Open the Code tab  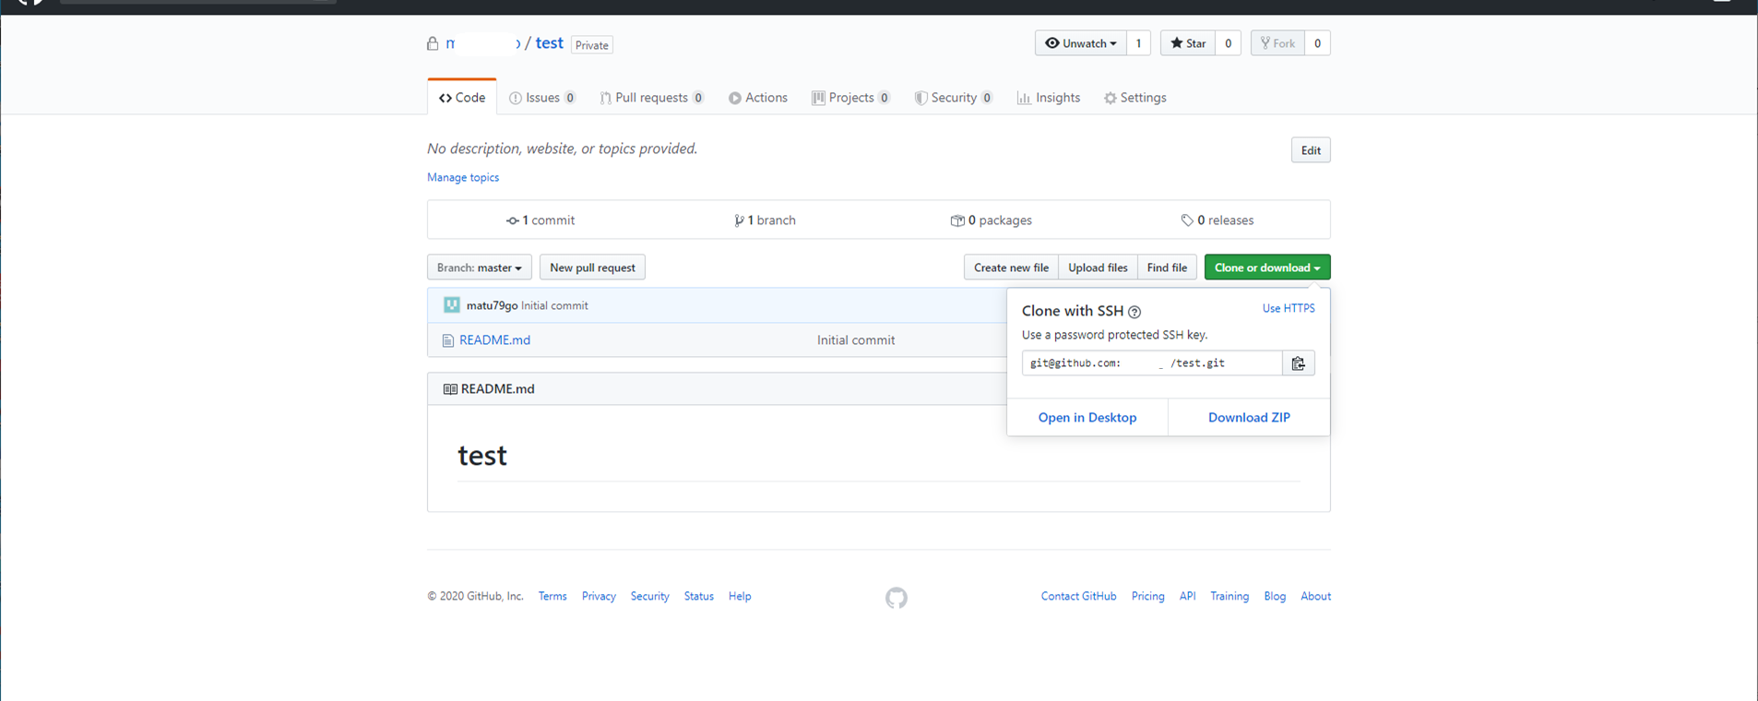point(462,98)
